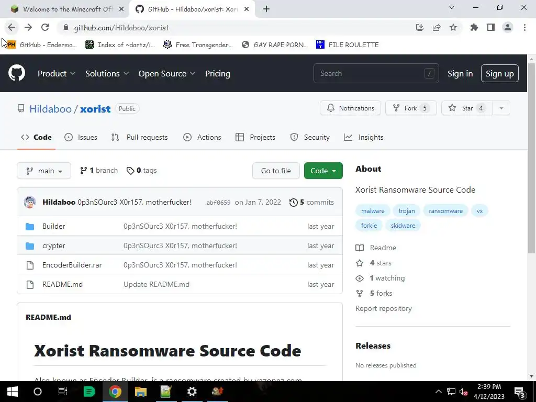Click the Hildaboo avatar in the commit row
This screenshot has height=402, width=536.
pyautogui.click(x=30, y=202)
